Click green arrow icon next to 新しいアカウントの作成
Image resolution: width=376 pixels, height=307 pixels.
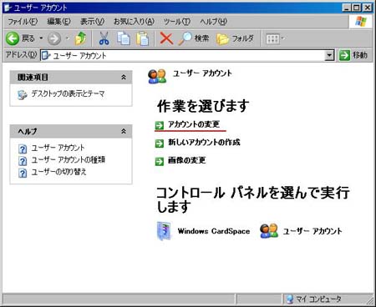pyautogui.click(x=160, y=143)
